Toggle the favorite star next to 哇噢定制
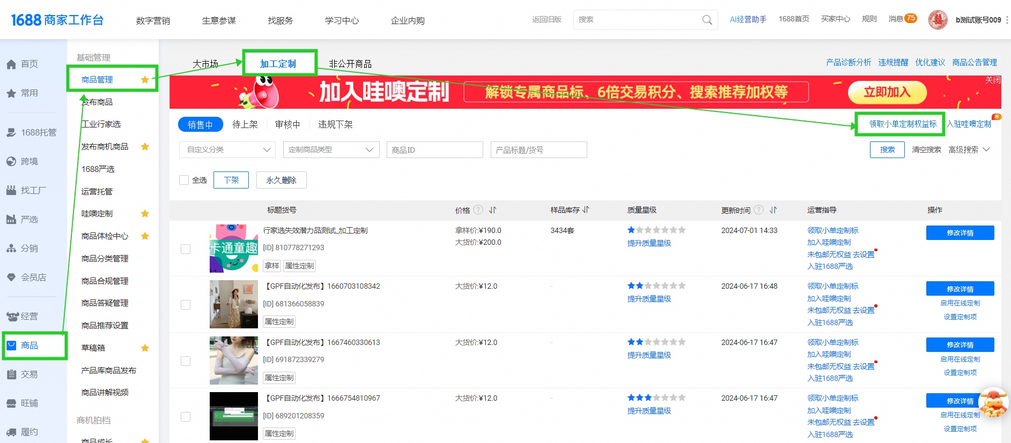The width and height of the screenshot is (1011, 443). click(x=145, y=214)
